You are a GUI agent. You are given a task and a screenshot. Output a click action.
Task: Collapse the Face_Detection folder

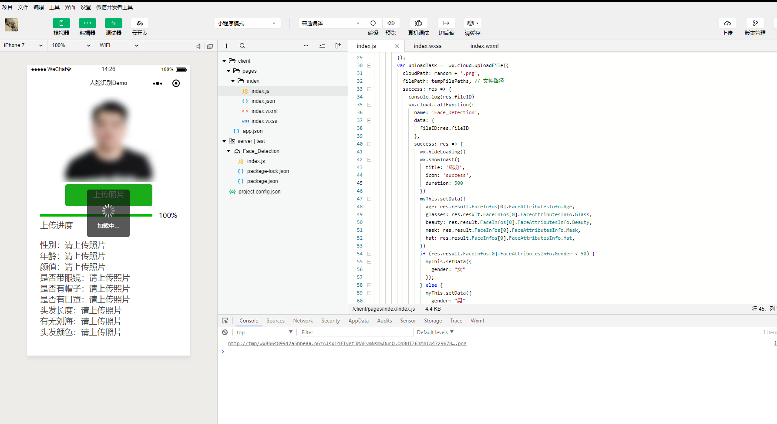point(229,151)
